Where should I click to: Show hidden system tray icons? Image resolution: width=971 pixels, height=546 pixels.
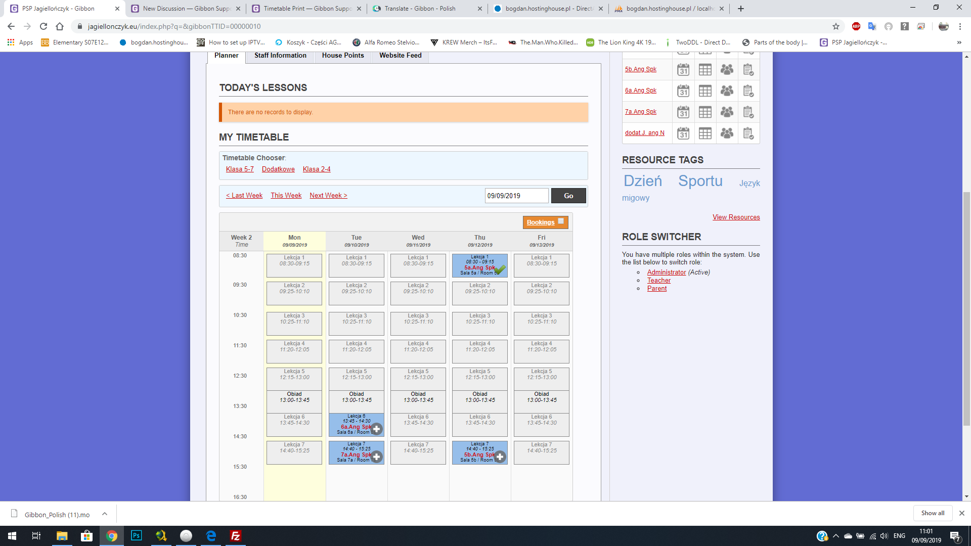(x=835, y=536)
